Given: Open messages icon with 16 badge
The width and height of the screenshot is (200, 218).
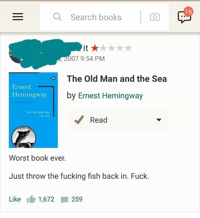Looking at the screenshot, I should [185, 15].
